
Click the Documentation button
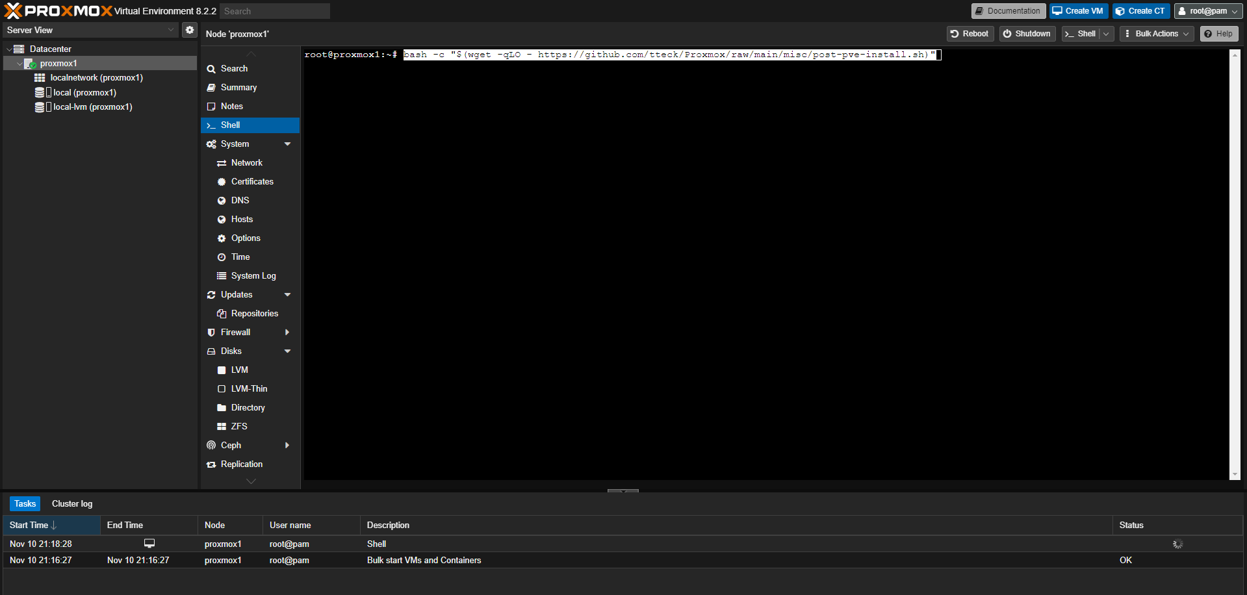coord(1008,11)
